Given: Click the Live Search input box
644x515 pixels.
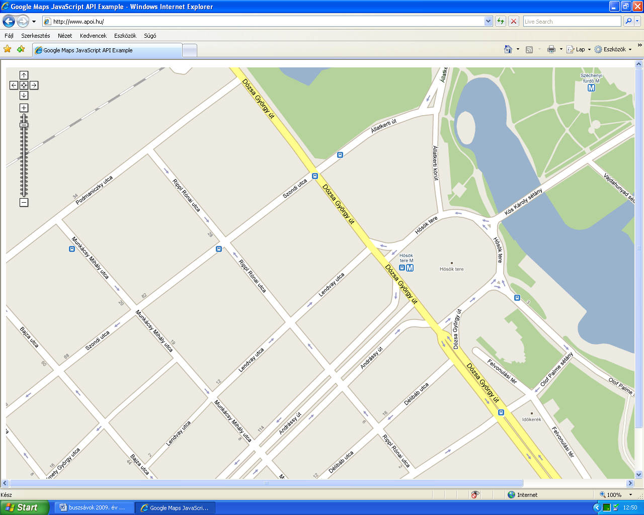Looking at the screenshot, I should [x=572, y=21].
